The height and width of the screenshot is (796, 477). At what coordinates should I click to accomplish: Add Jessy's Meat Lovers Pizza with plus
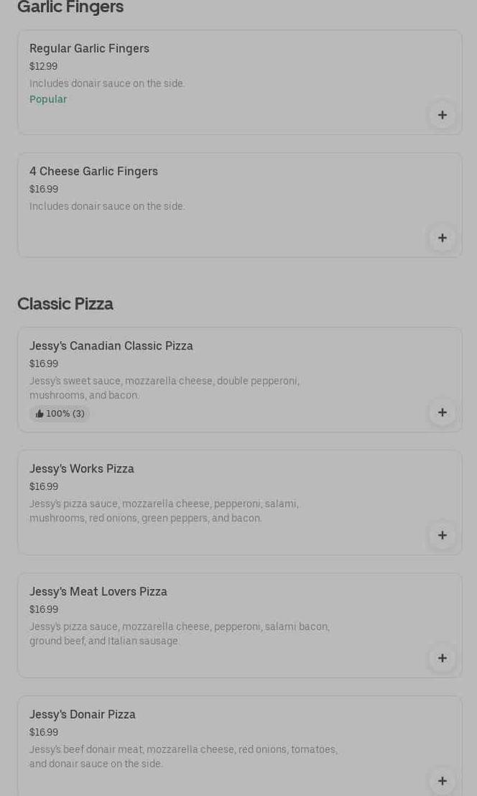click(x=443, y=658)
